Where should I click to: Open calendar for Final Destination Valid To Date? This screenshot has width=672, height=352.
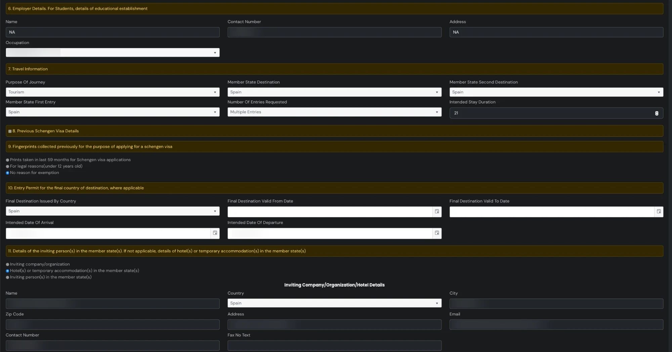tap(659, 212)
